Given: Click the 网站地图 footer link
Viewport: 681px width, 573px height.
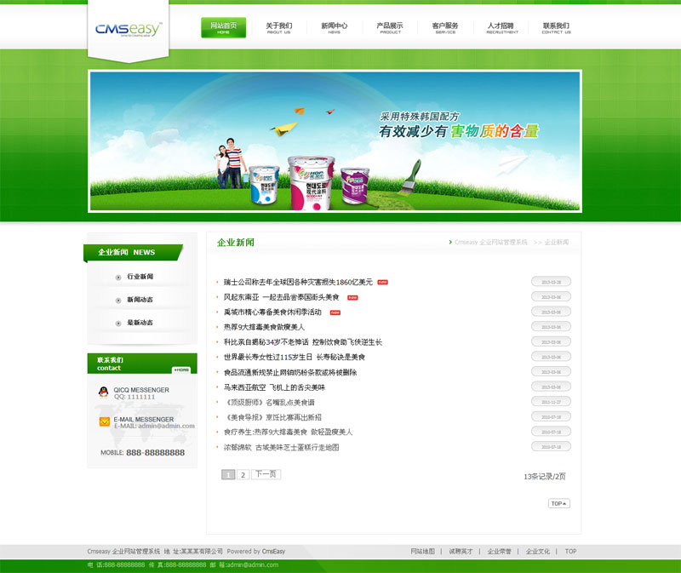Looking at the screenshot, I should [422, 552].
